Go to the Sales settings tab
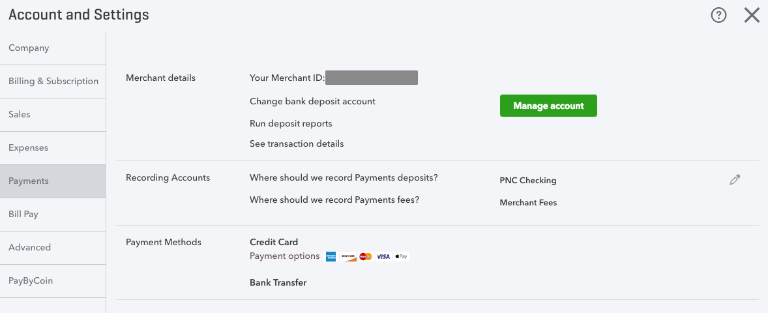 point(53,115)
